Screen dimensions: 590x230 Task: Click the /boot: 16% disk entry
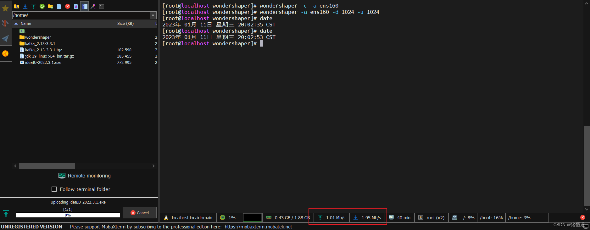[491, 217]
